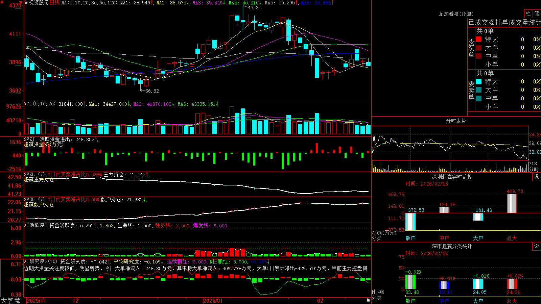The height and width of the screenshot is (304, 541).
Task: Select the 深市超赢分类统计 panel title
Action: (x=452, y=246)
